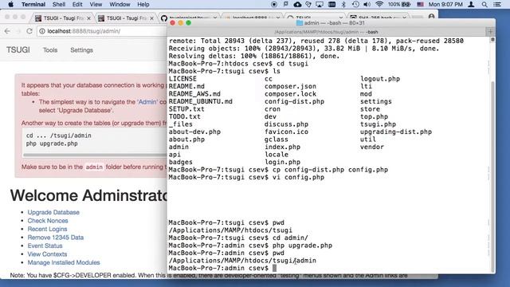Open the View menu
Image resolution: width=510 pixels, height=287 pixels.
click(x=96, y=4)
